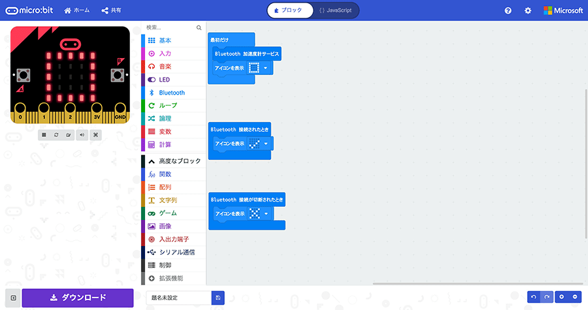Open the 関数 (Functions) category
Screen dimensions: 588x310
[174, 174]
